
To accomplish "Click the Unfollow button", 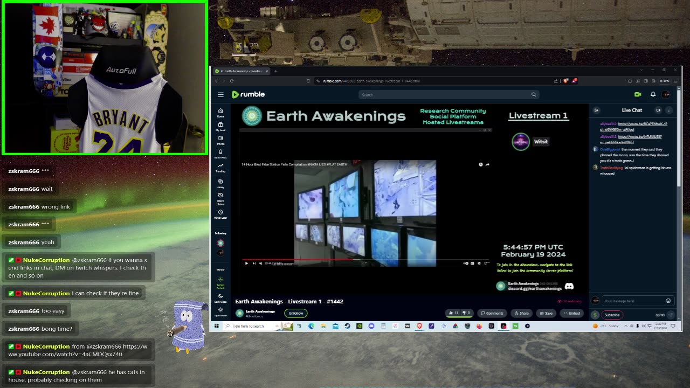I will pos(296,313).
